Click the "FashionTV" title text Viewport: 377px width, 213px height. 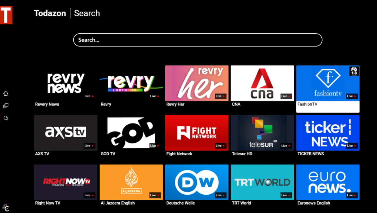tap(307, 104)
